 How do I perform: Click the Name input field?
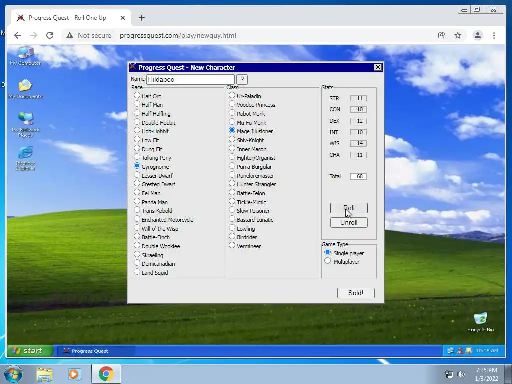pyautogui.click(x=190, y=79)
